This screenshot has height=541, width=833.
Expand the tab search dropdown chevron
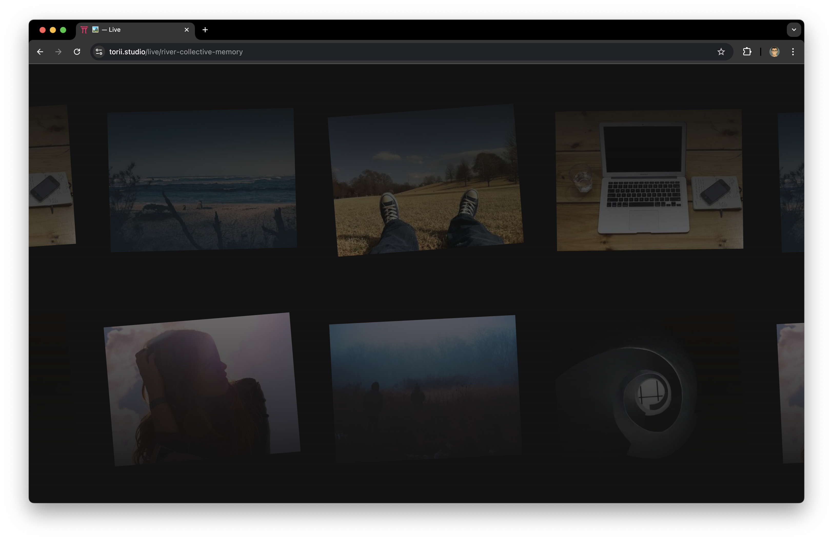pyautogui.click(x=794, y=30)
